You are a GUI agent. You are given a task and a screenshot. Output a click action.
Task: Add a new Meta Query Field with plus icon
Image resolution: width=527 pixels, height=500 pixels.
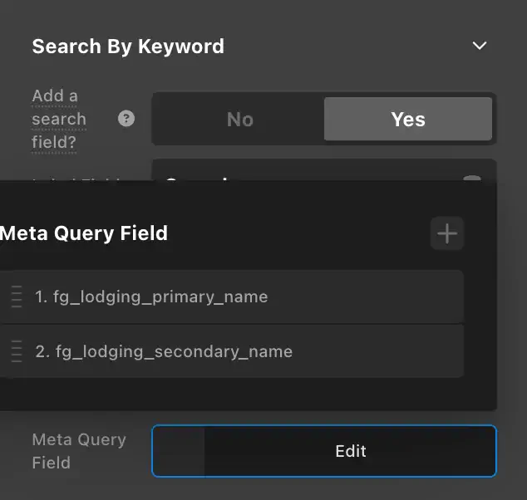(447, 233)
